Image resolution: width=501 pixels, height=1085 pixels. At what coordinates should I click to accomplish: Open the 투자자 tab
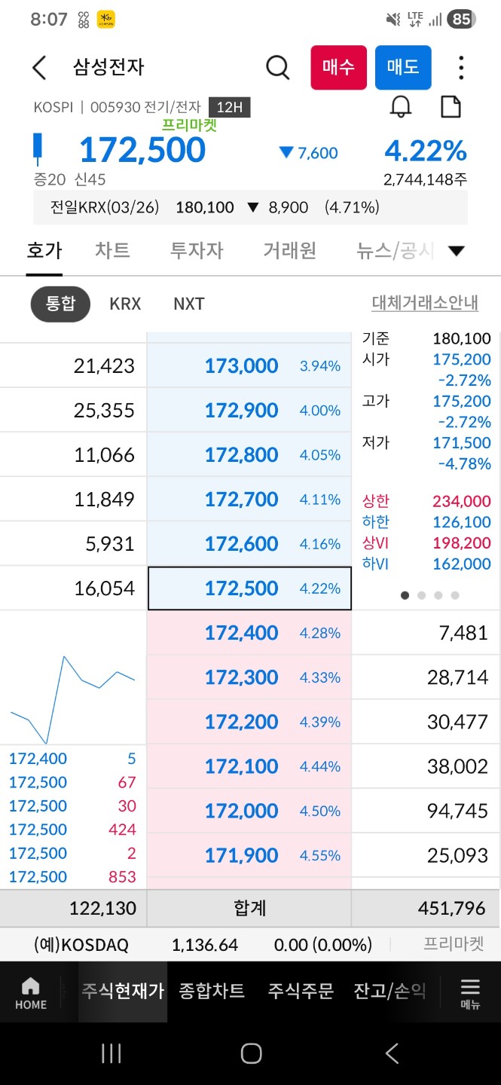[197, 250]
